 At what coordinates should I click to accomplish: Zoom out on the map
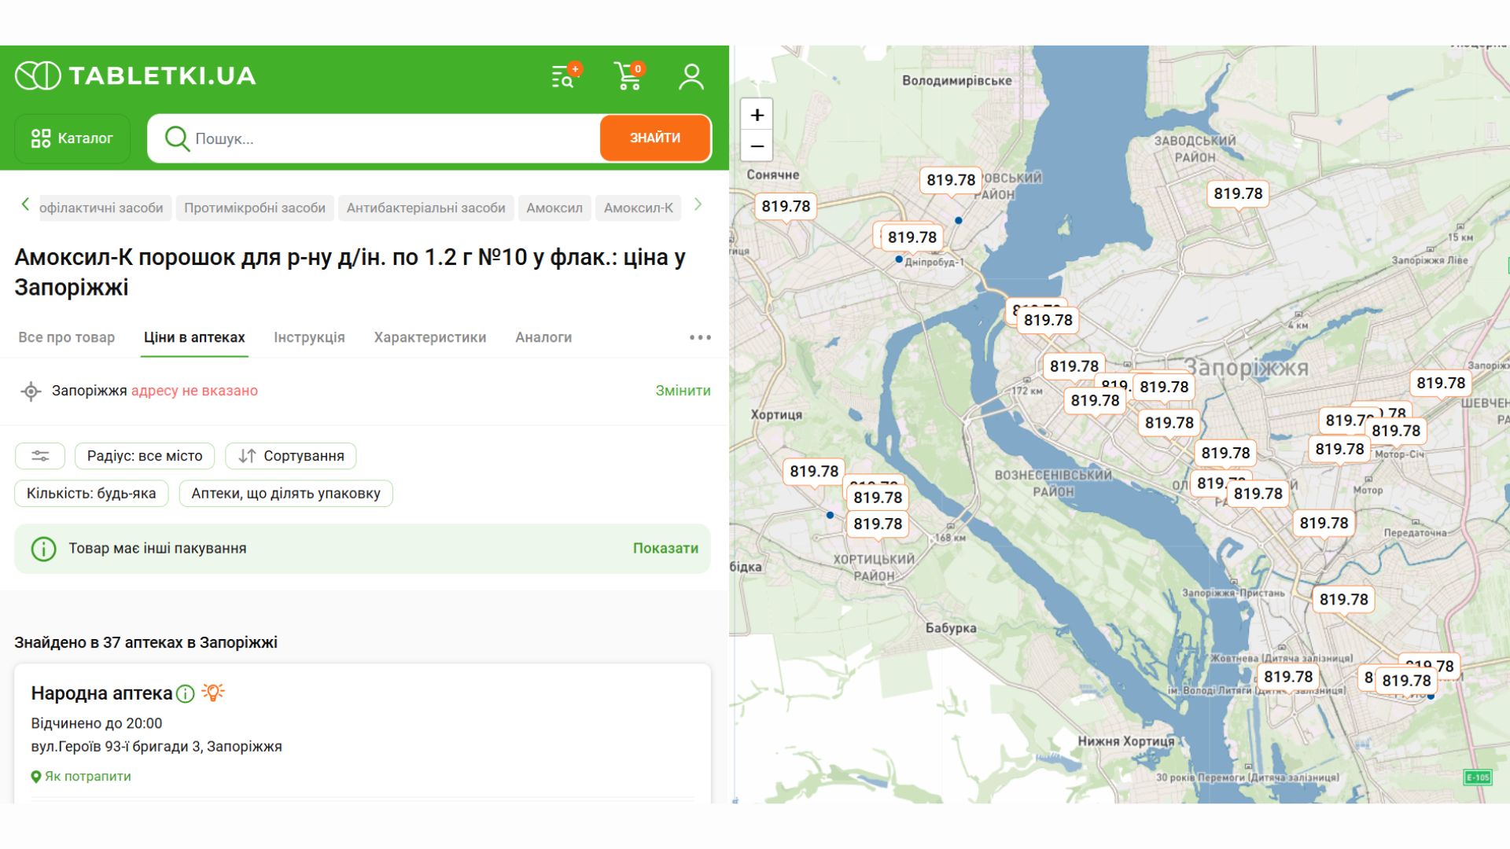tap(757, 146)
